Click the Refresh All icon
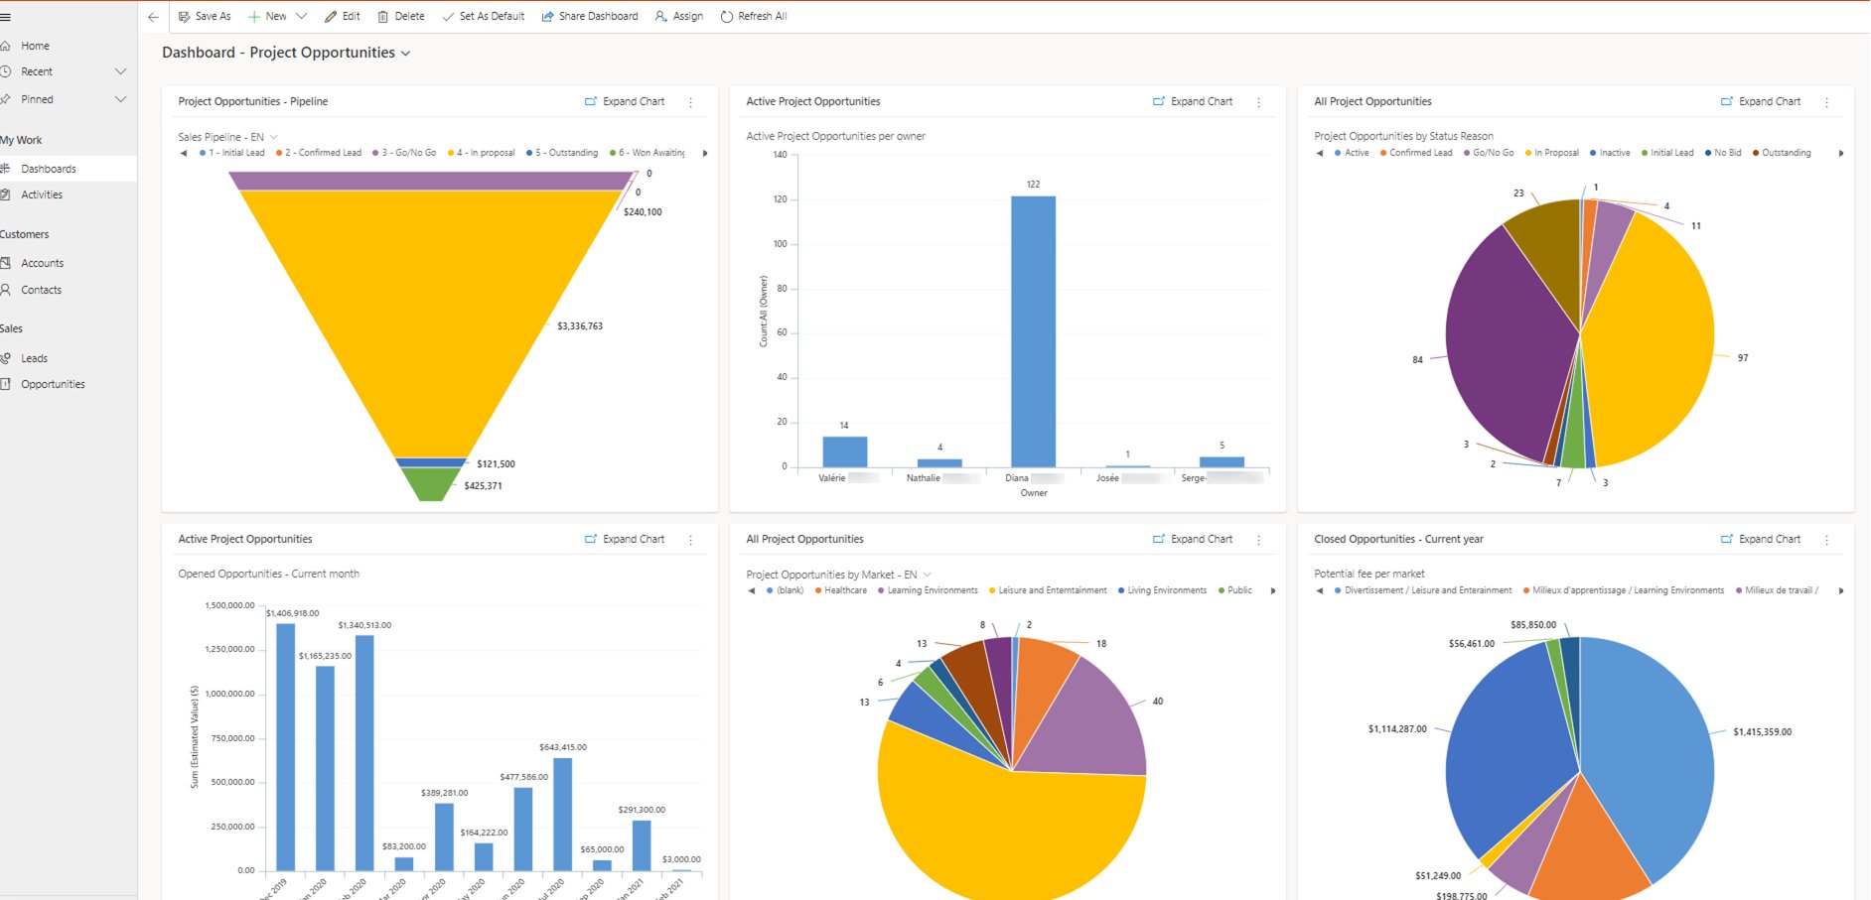This screenshot has height=900, width=1871. [x=726, y=16]
